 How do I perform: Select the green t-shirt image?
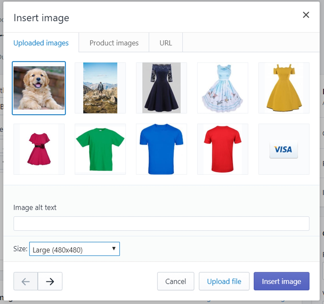100,149
